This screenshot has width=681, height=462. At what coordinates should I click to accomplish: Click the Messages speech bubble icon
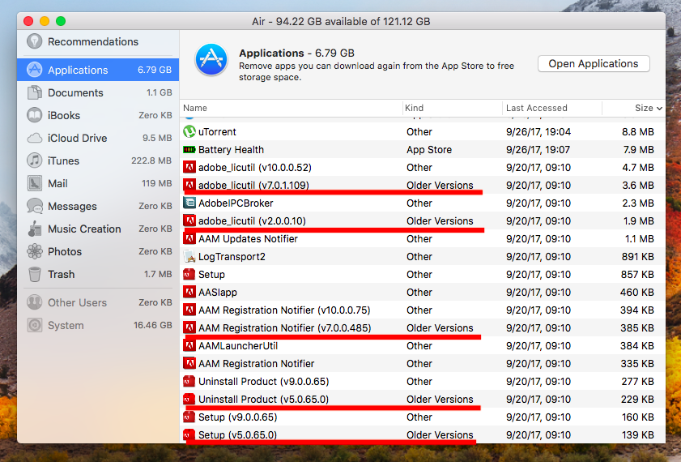coord(34,206)
